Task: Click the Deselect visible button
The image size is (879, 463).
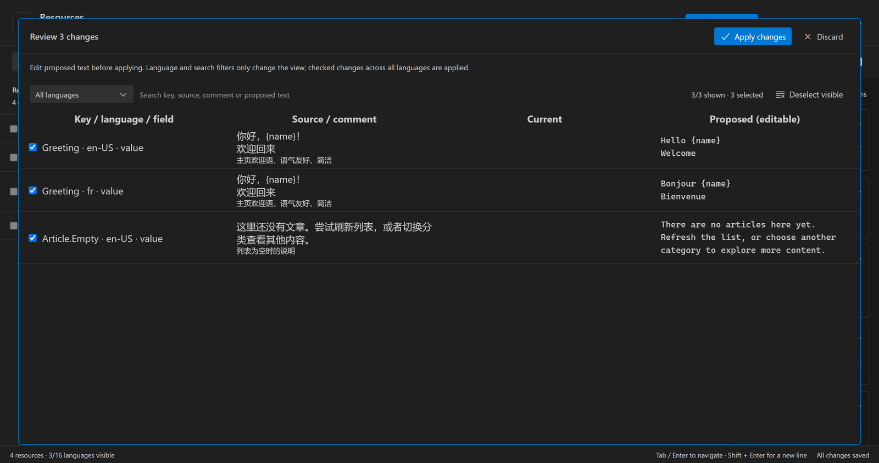Action: coord(809,95)
